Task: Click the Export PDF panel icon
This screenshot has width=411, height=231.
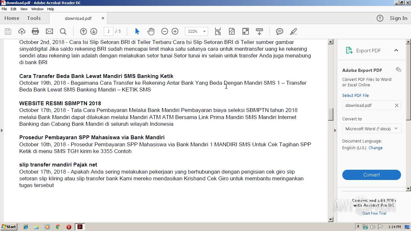Action: (x=349, y=50)
